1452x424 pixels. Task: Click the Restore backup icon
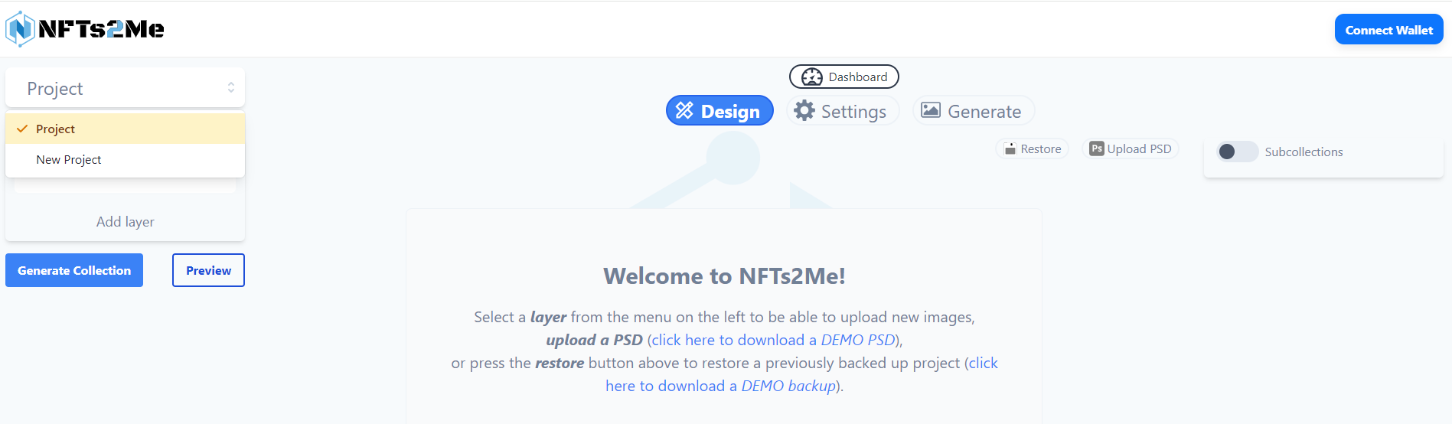[1010, 149]
